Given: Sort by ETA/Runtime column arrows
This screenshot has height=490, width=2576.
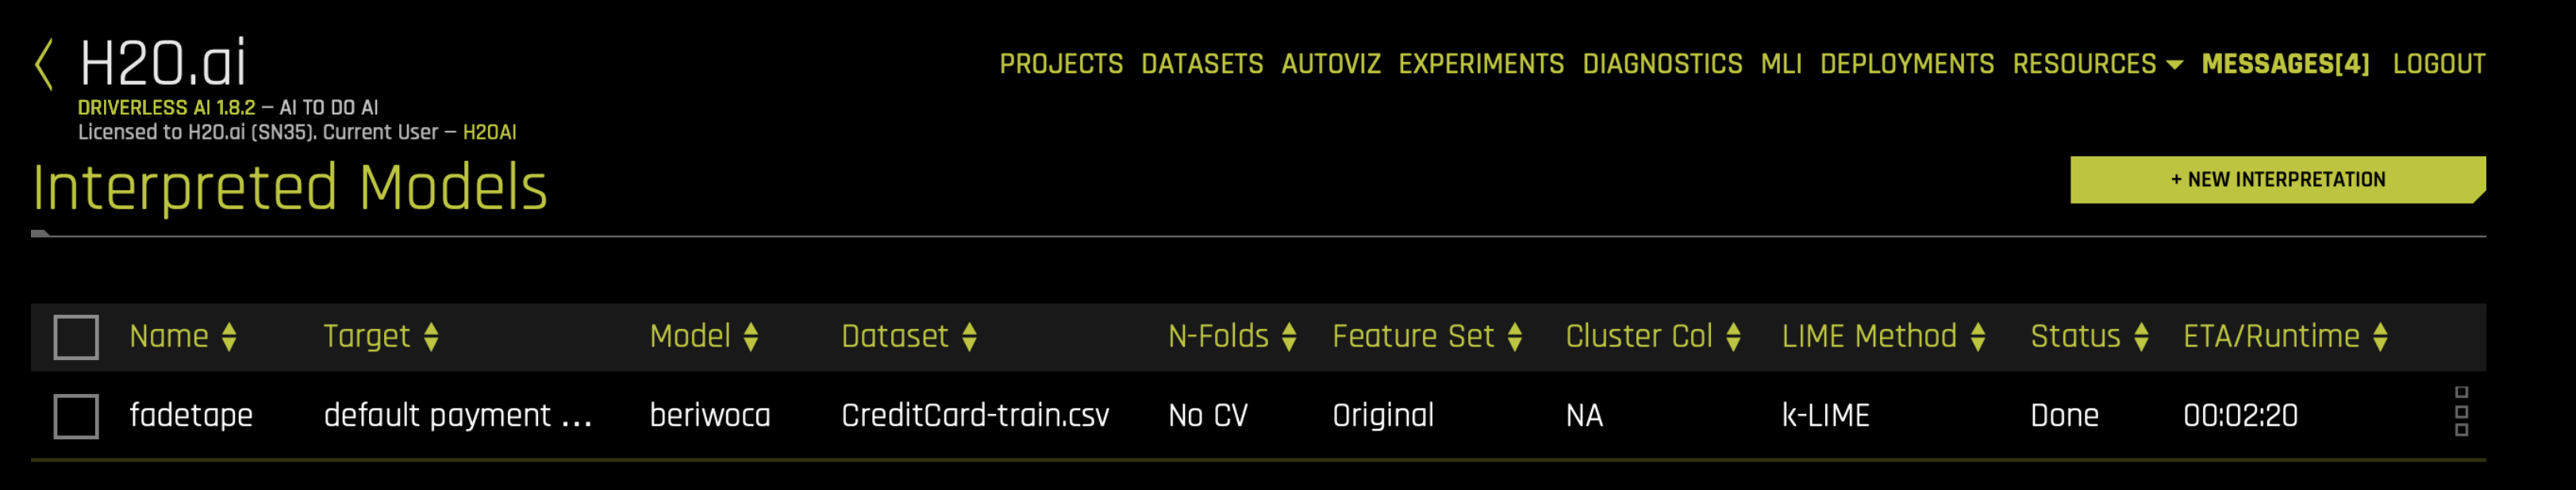Looking at the screenshot, I should click(x=2380, y=337).
